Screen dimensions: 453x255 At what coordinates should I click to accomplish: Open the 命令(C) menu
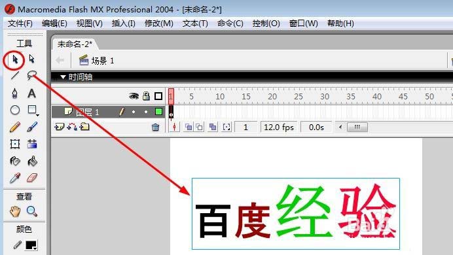[230, 24]
